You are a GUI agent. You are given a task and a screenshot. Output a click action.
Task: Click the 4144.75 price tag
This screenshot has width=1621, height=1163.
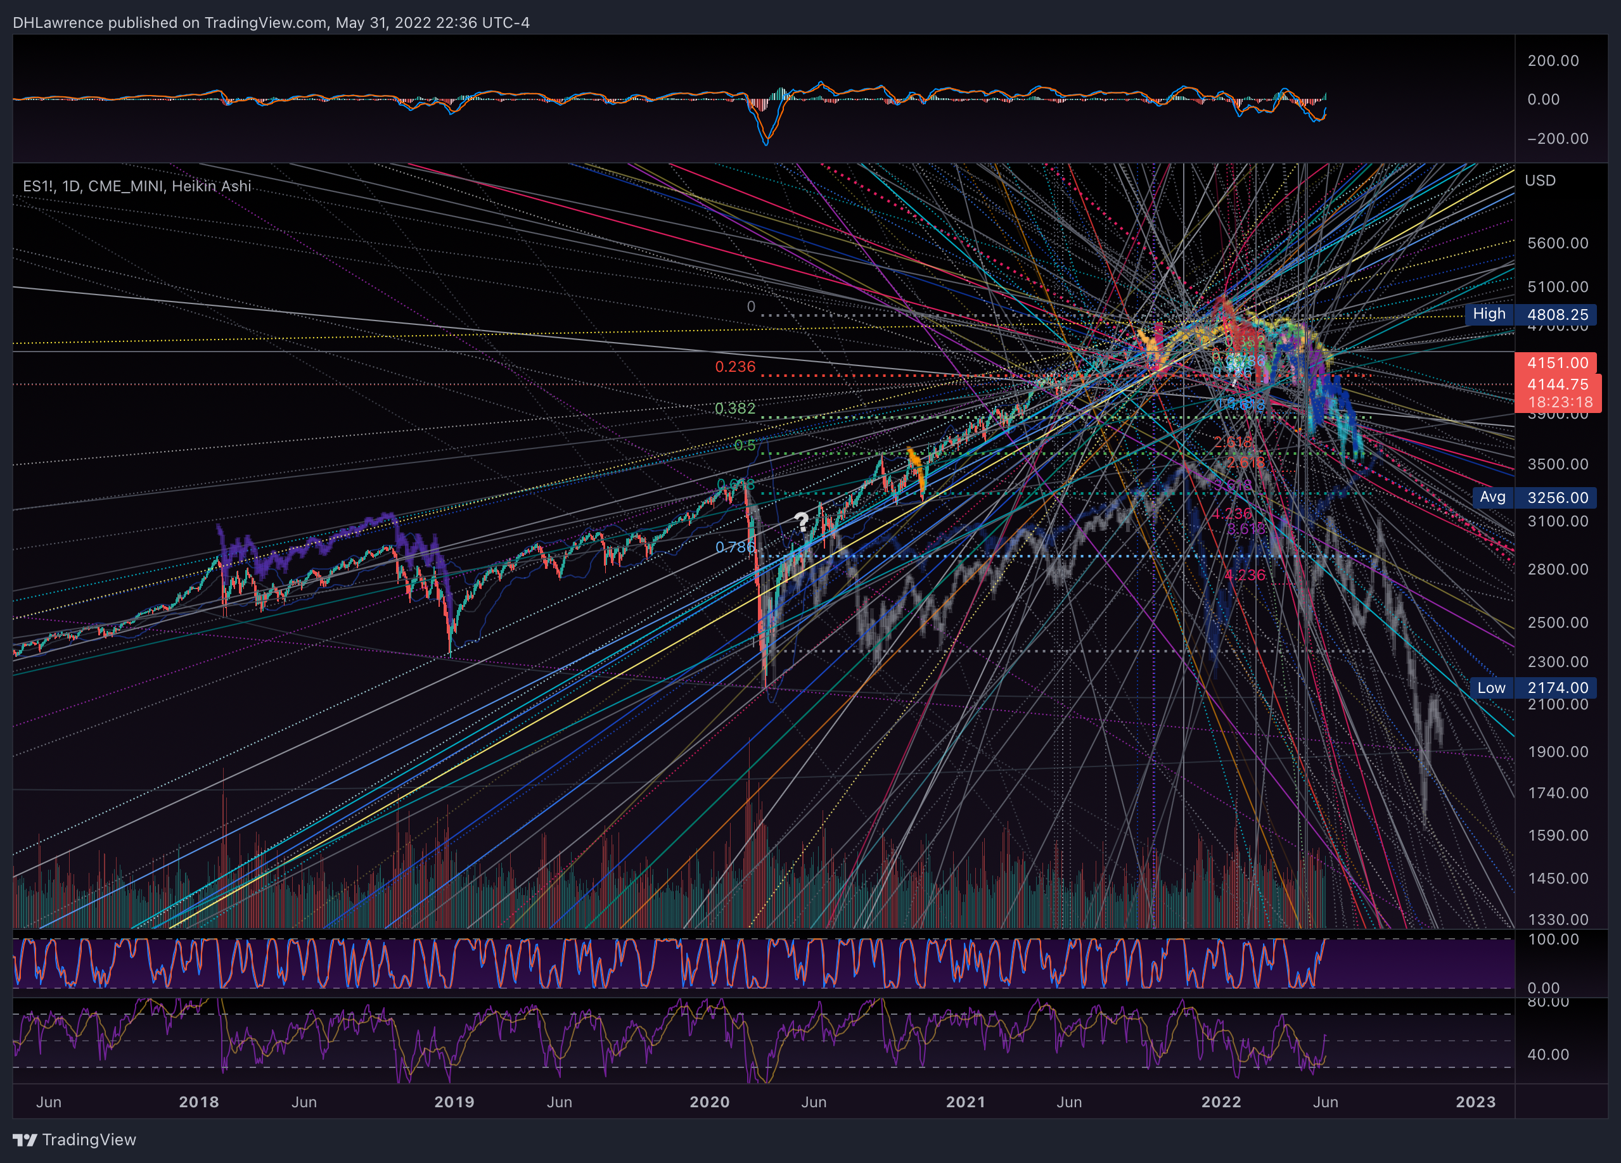(x=1558, y=384)
